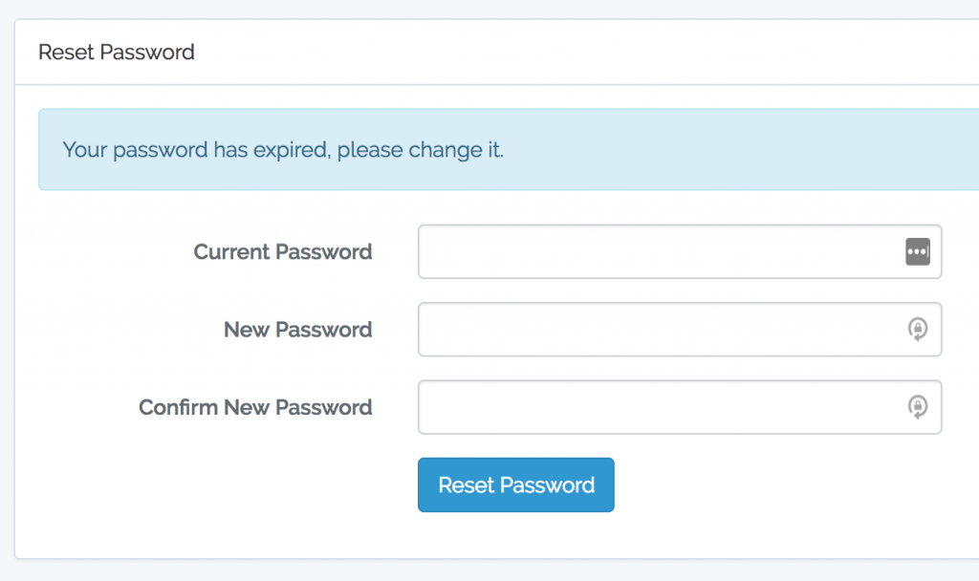Click the Reset Password title at the top
The height and width of the screenshot is (581, 979).
tap(116, 53)
